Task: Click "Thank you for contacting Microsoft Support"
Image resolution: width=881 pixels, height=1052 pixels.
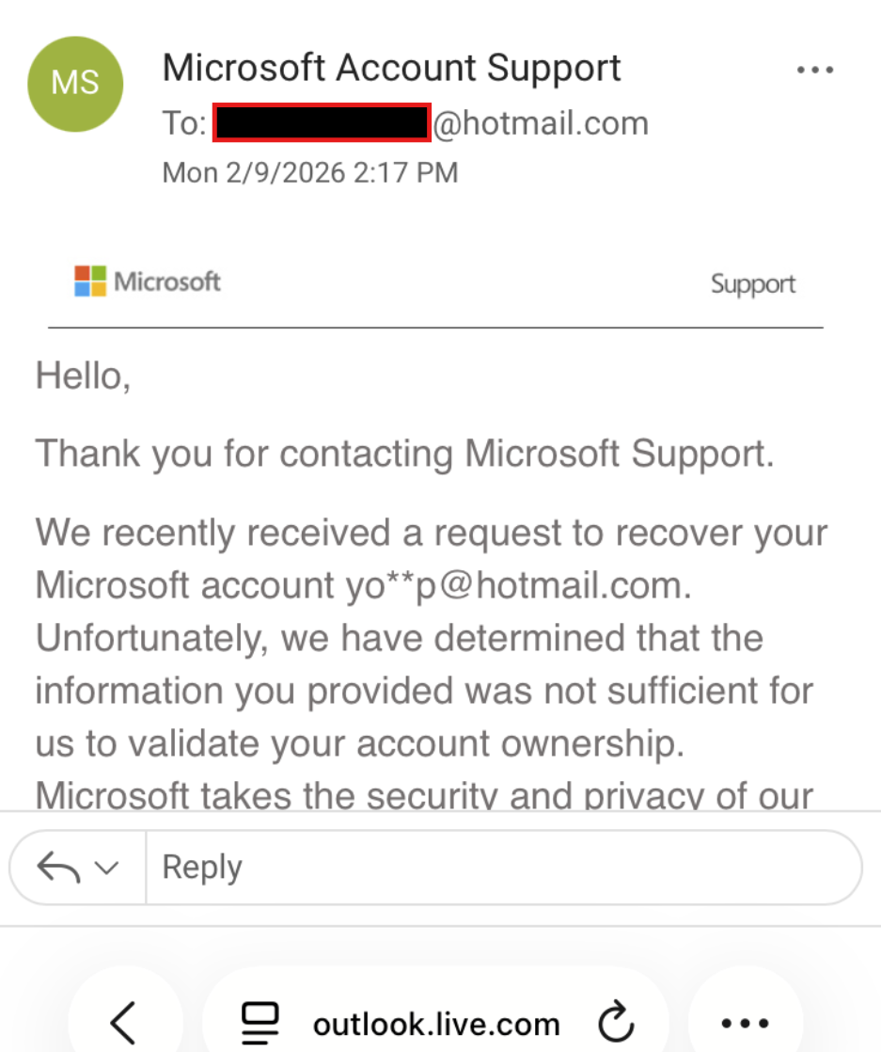Action: (x=404, y=454)
